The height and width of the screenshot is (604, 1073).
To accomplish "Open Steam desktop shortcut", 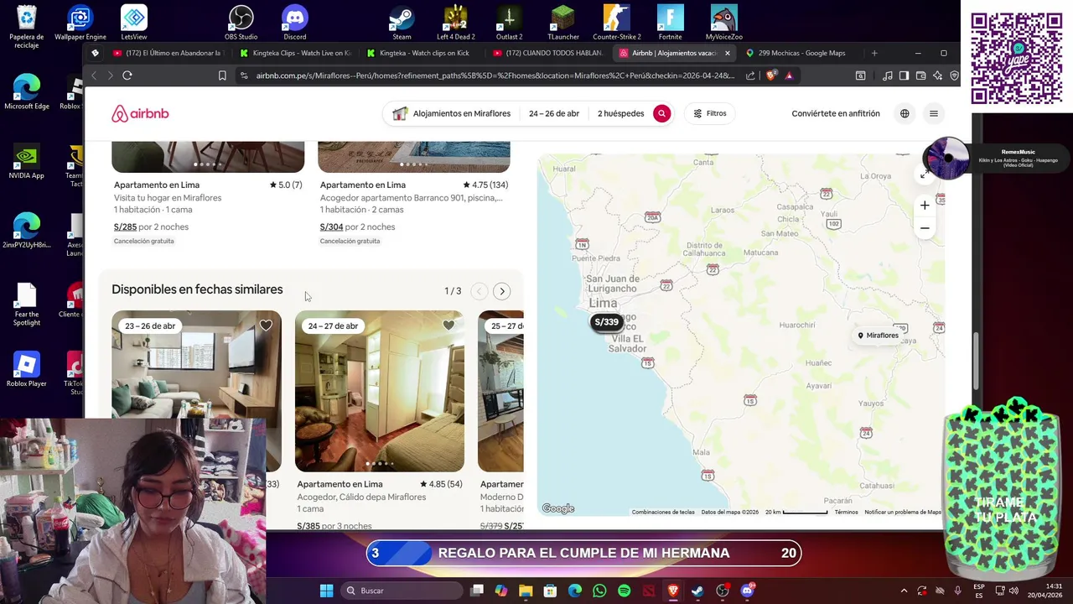I will click(x=402, y=23).
